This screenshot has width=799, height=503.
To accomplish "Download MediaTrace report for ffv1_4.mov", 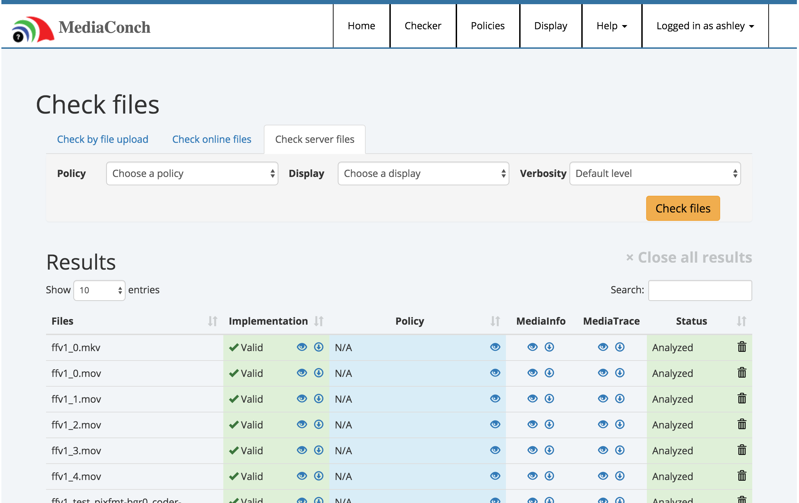I will click(x=620, y=476).
